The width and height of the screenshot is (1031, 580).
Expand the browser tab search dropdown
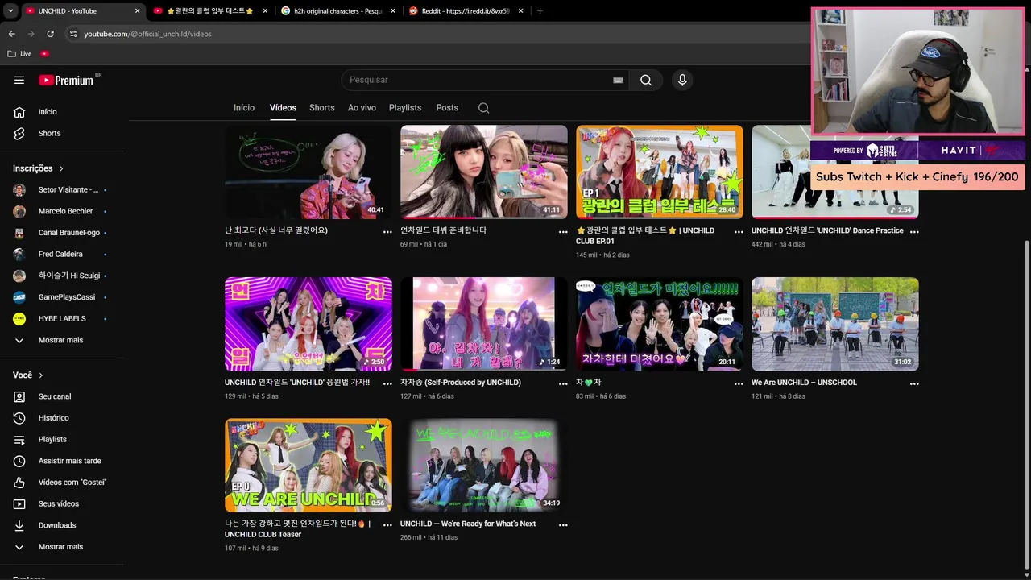pyautogui.click(x=10, y=10)
